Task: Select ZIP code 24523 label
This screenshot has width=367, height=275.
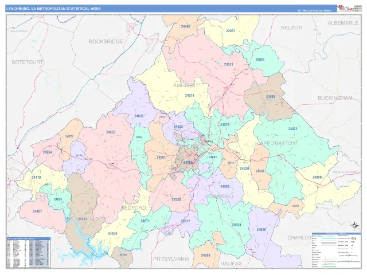Action: click(111, 132)
